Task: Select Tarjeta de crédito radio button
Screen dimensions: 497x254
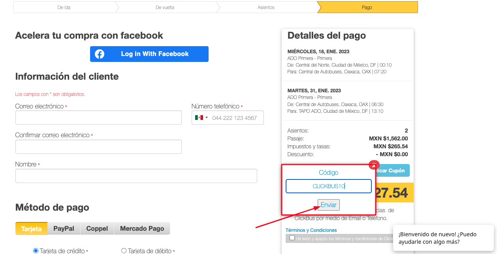Action: pos(36,250)
